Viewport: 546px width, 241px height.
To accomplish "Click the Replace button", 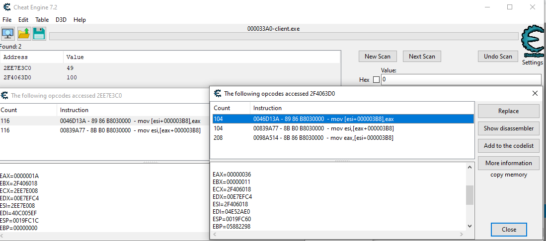I will (x=508, y=111).
